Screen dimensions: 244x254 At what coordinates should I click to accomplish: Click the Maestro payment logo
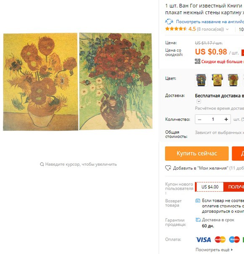pos(234,240)
